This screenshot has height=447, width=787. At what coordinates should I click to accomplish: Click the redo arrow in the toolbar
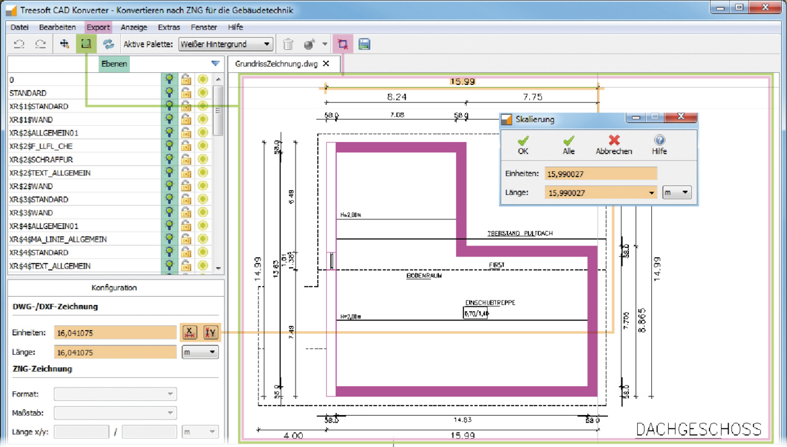point(40,44)
